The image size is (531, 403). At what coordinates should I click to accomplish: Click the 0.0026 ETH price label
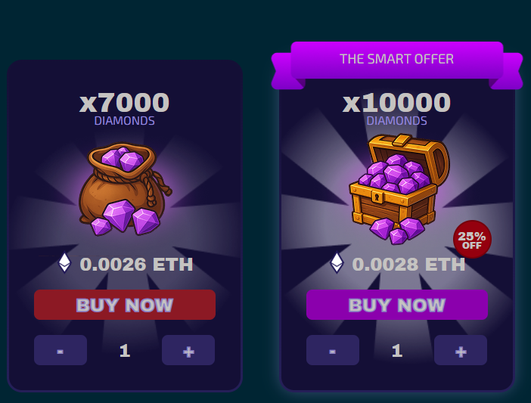(x=136, y=265)
